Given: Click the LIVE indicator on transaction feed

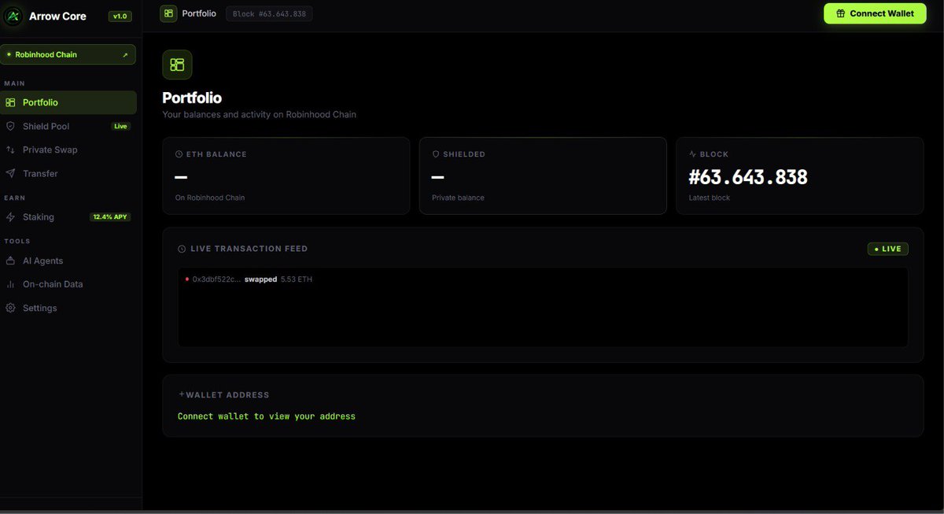Looking at the screenshot, I should click(x=888, y=249).
